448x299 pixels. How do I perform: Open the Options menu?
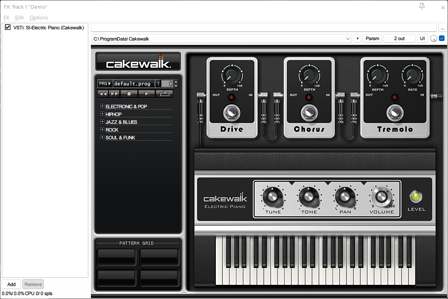[x=39, y=17]
